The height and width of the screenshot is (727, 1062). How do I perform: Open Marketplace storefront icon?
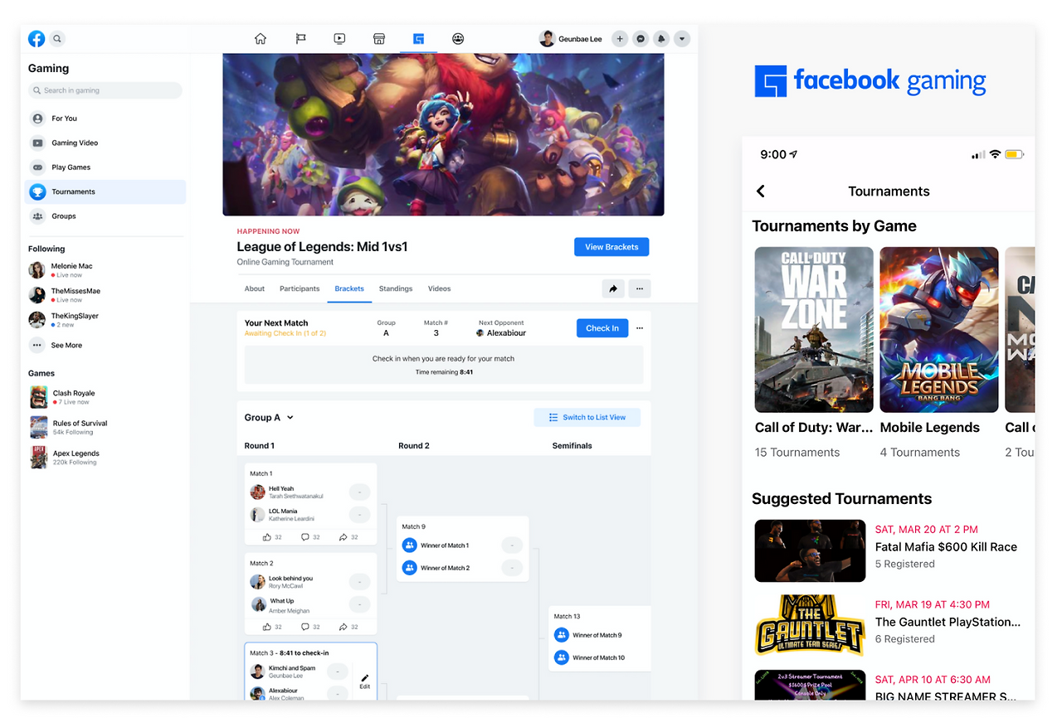(379, 39)
